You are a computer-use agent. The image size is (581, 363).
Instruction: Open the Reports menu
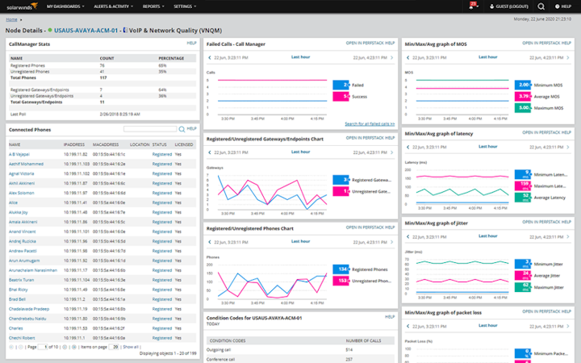pos(153,6)
